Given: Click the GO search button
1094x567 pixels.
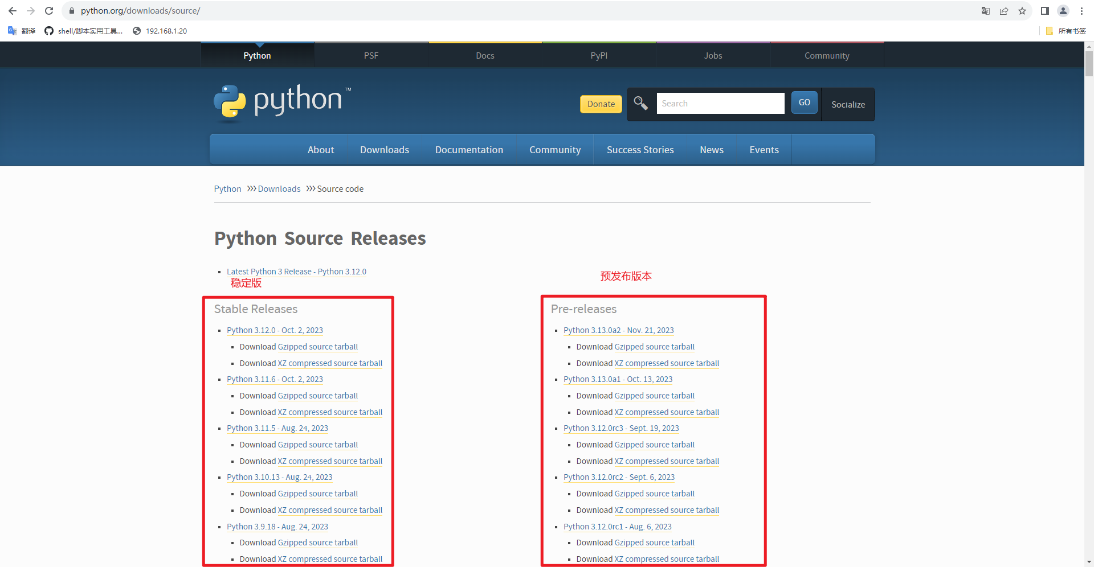Looking at the screenshot, I should click(x=805, y=102).
